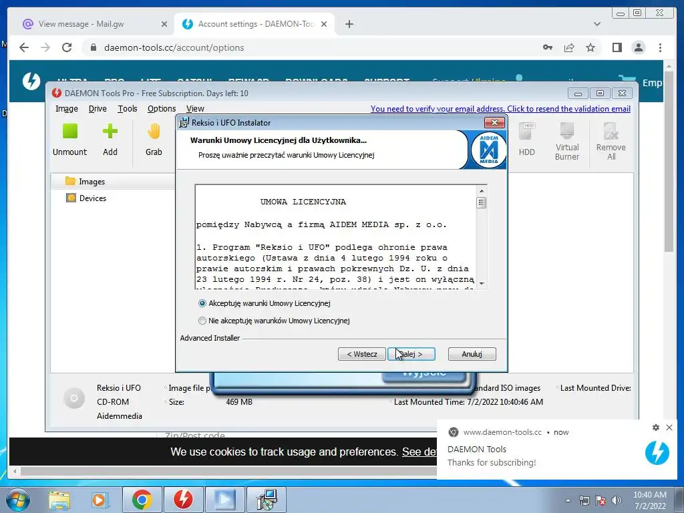Open Windows Explorer from taskbar
This screenshot has width=684, height=513.
[x=59, y=500]
